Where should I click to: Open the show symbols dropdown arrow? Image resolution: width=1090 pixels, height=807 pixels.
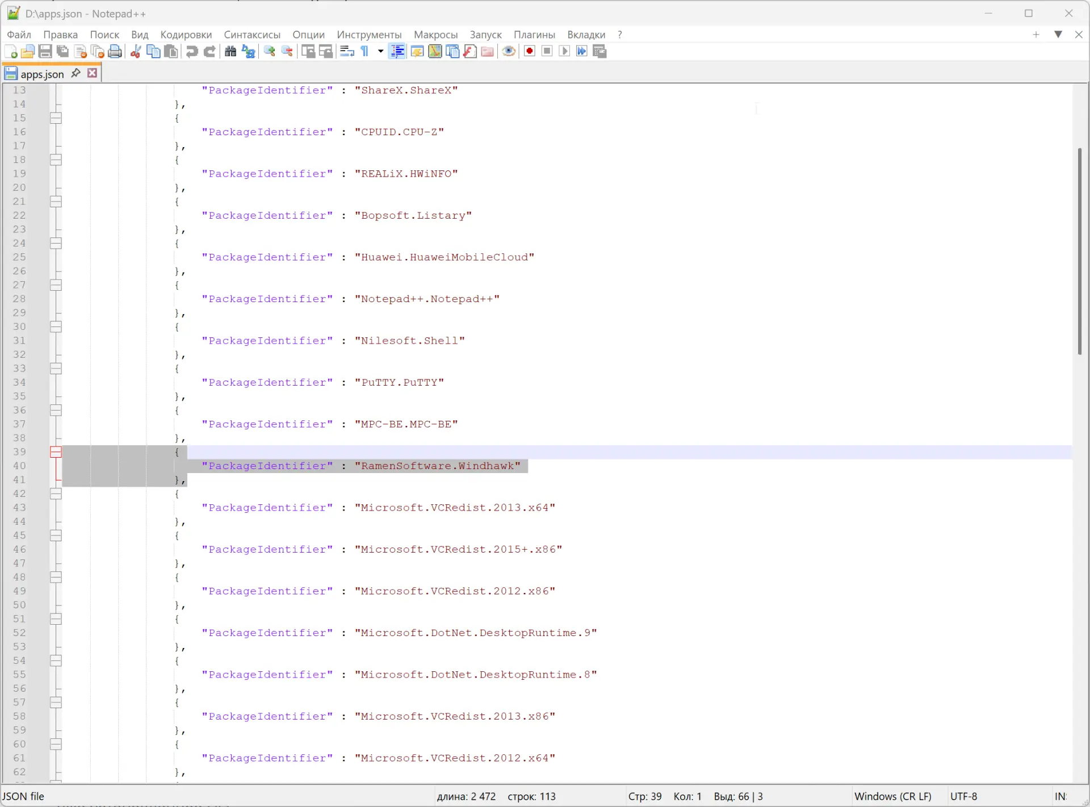(380, 52)
